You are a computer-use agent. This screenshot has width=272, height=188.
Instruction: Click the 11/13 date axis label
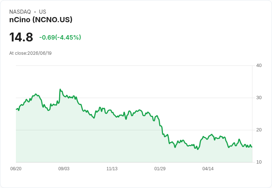pos(112,169)
